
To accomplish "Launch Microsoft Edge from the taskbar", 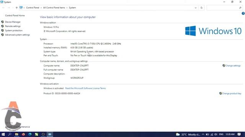I will pyautogui.click(x=30, y=134).
